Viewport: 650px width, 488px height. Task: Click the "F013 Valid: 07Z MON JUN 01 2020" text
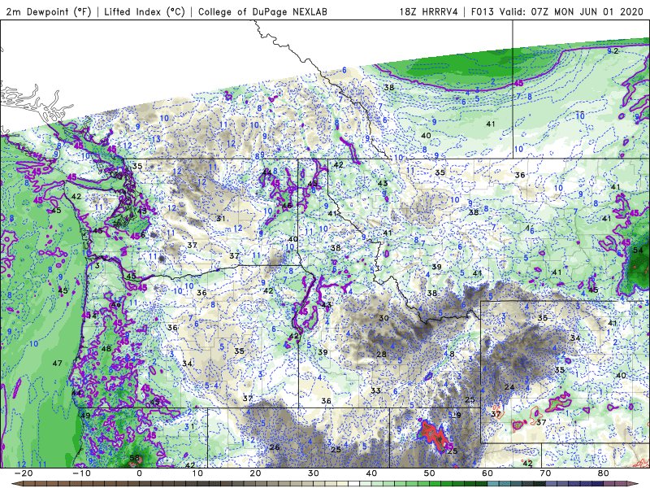[x=557, y=11]
